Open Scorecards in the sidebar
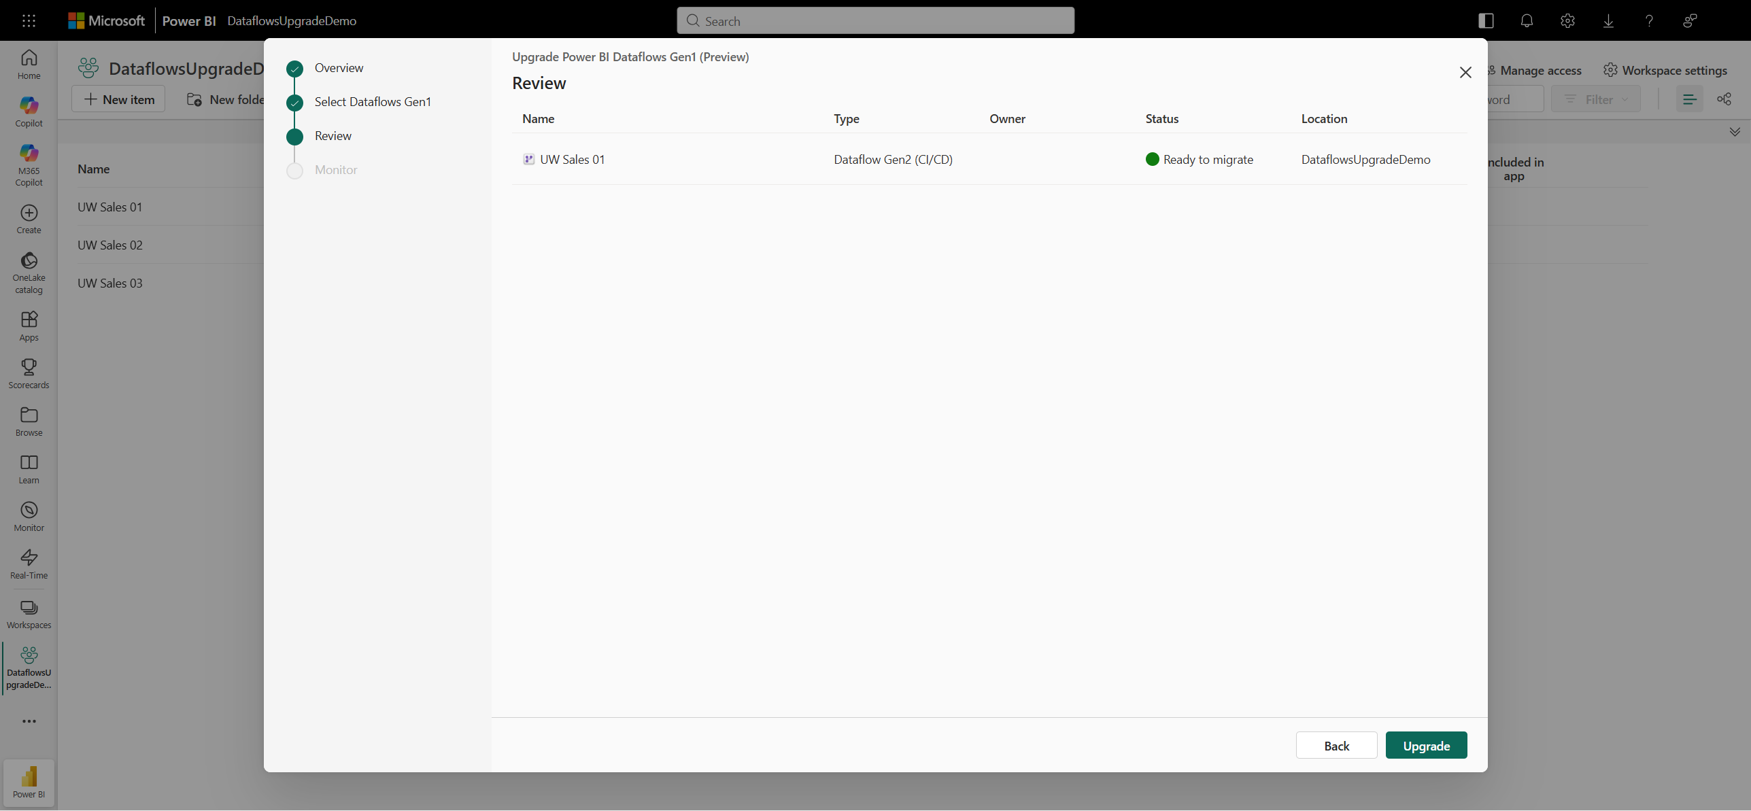This screenshot has width=1751, height=811. (29, 374)
